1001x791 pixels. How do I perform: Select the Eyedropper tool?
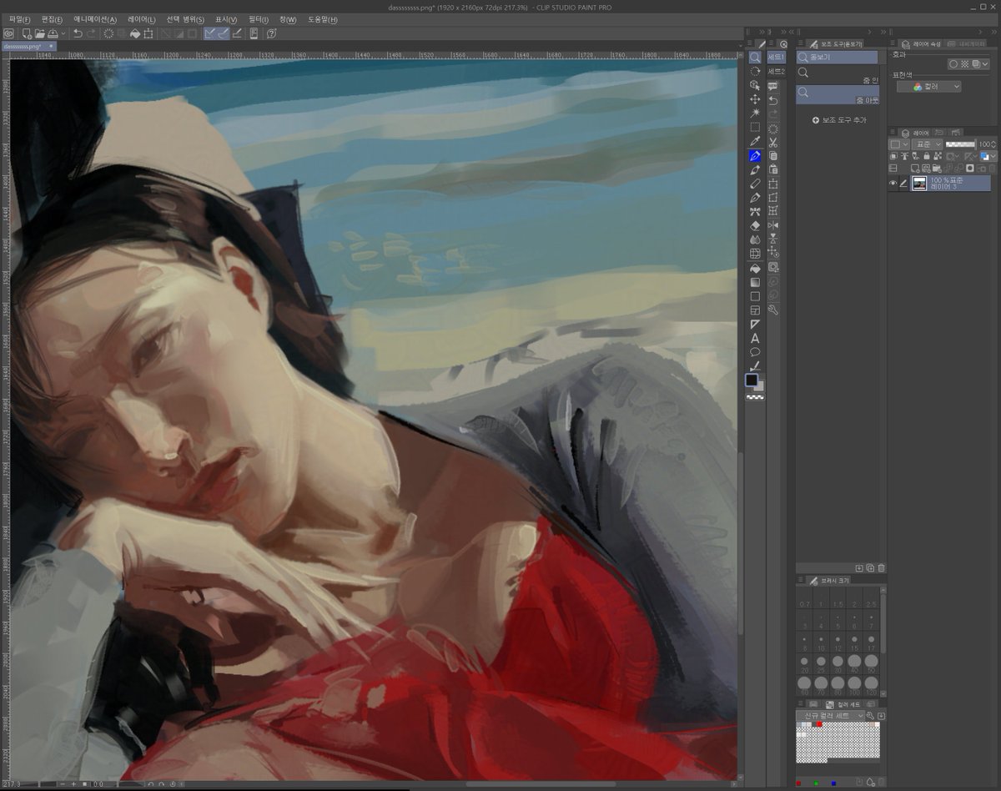(x=755, y=141)
